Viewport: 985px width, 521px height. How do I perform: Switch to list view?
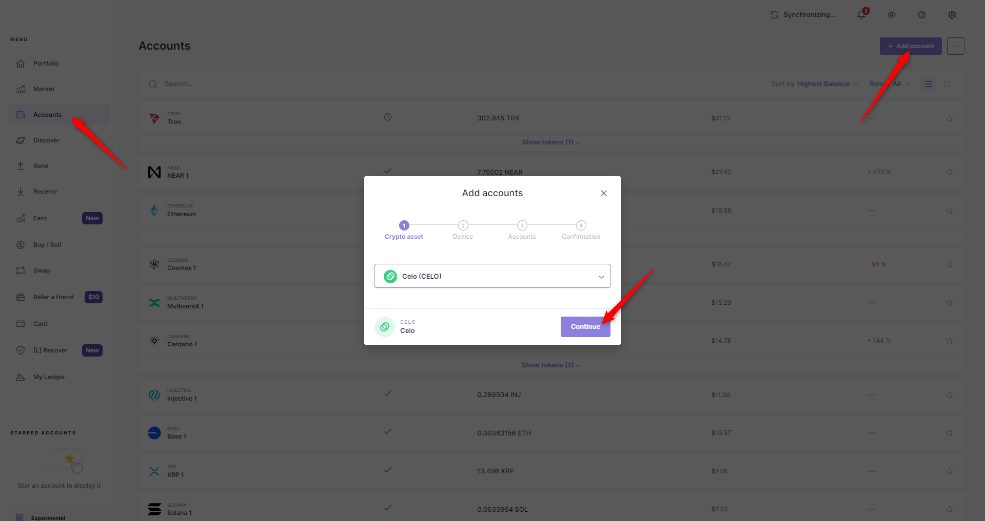[929, 84]
